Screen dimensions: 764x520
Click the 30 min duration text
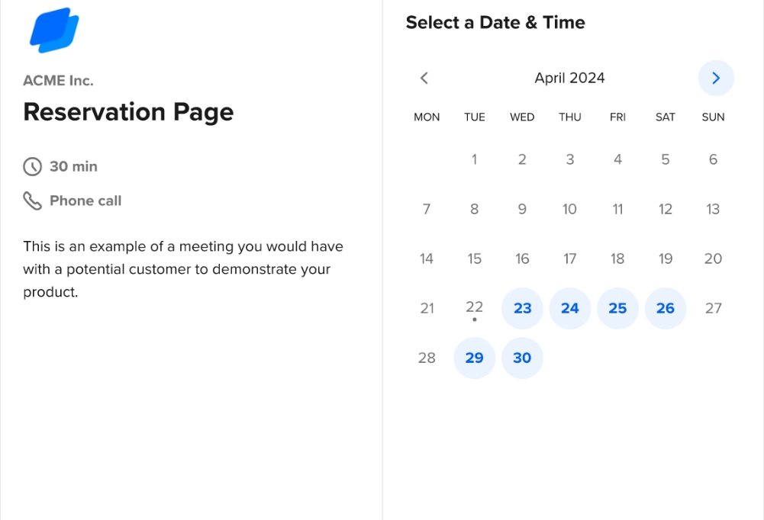tap(73, 166)
